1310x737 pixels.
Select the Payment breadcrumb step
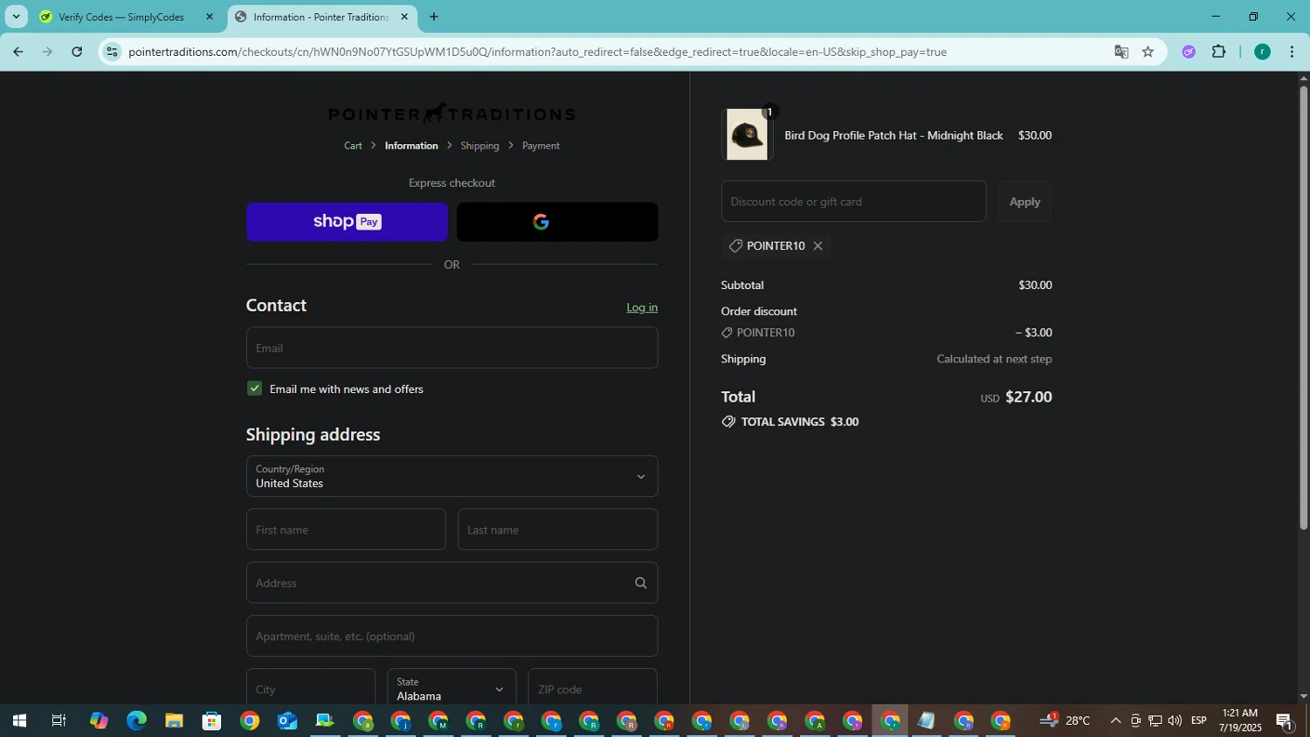[541, 146]
